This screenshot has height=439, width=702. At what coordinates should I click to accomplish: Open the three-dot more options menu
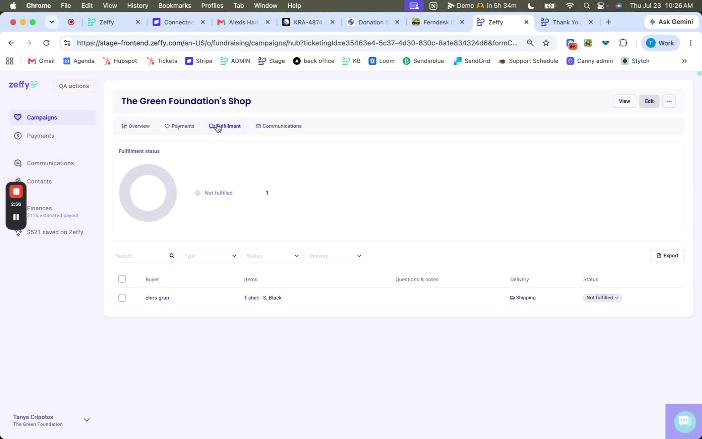click(669, 101)
